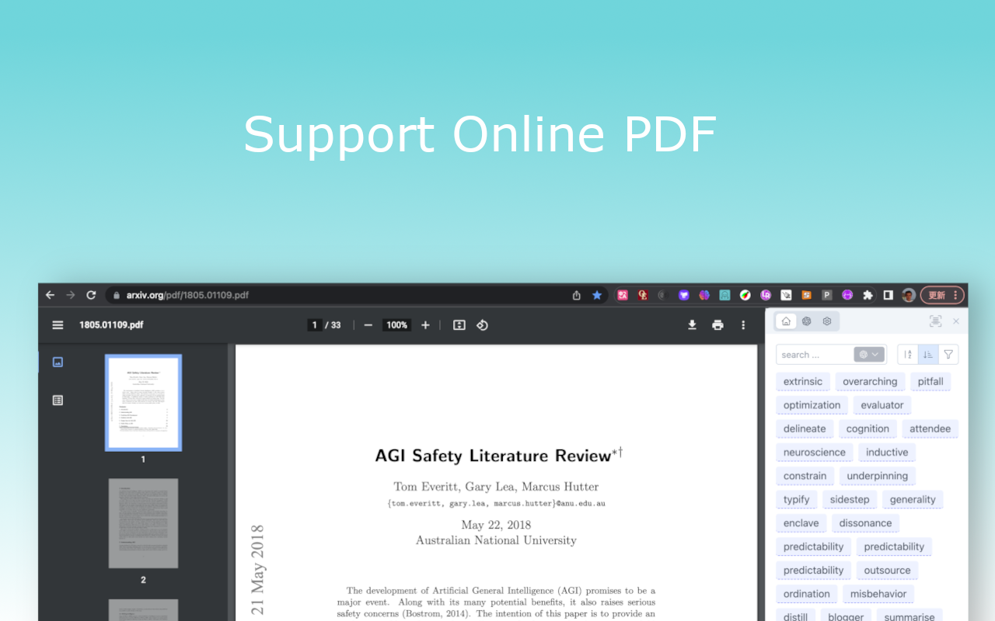Zoom in the PDF with plus button

425,325
